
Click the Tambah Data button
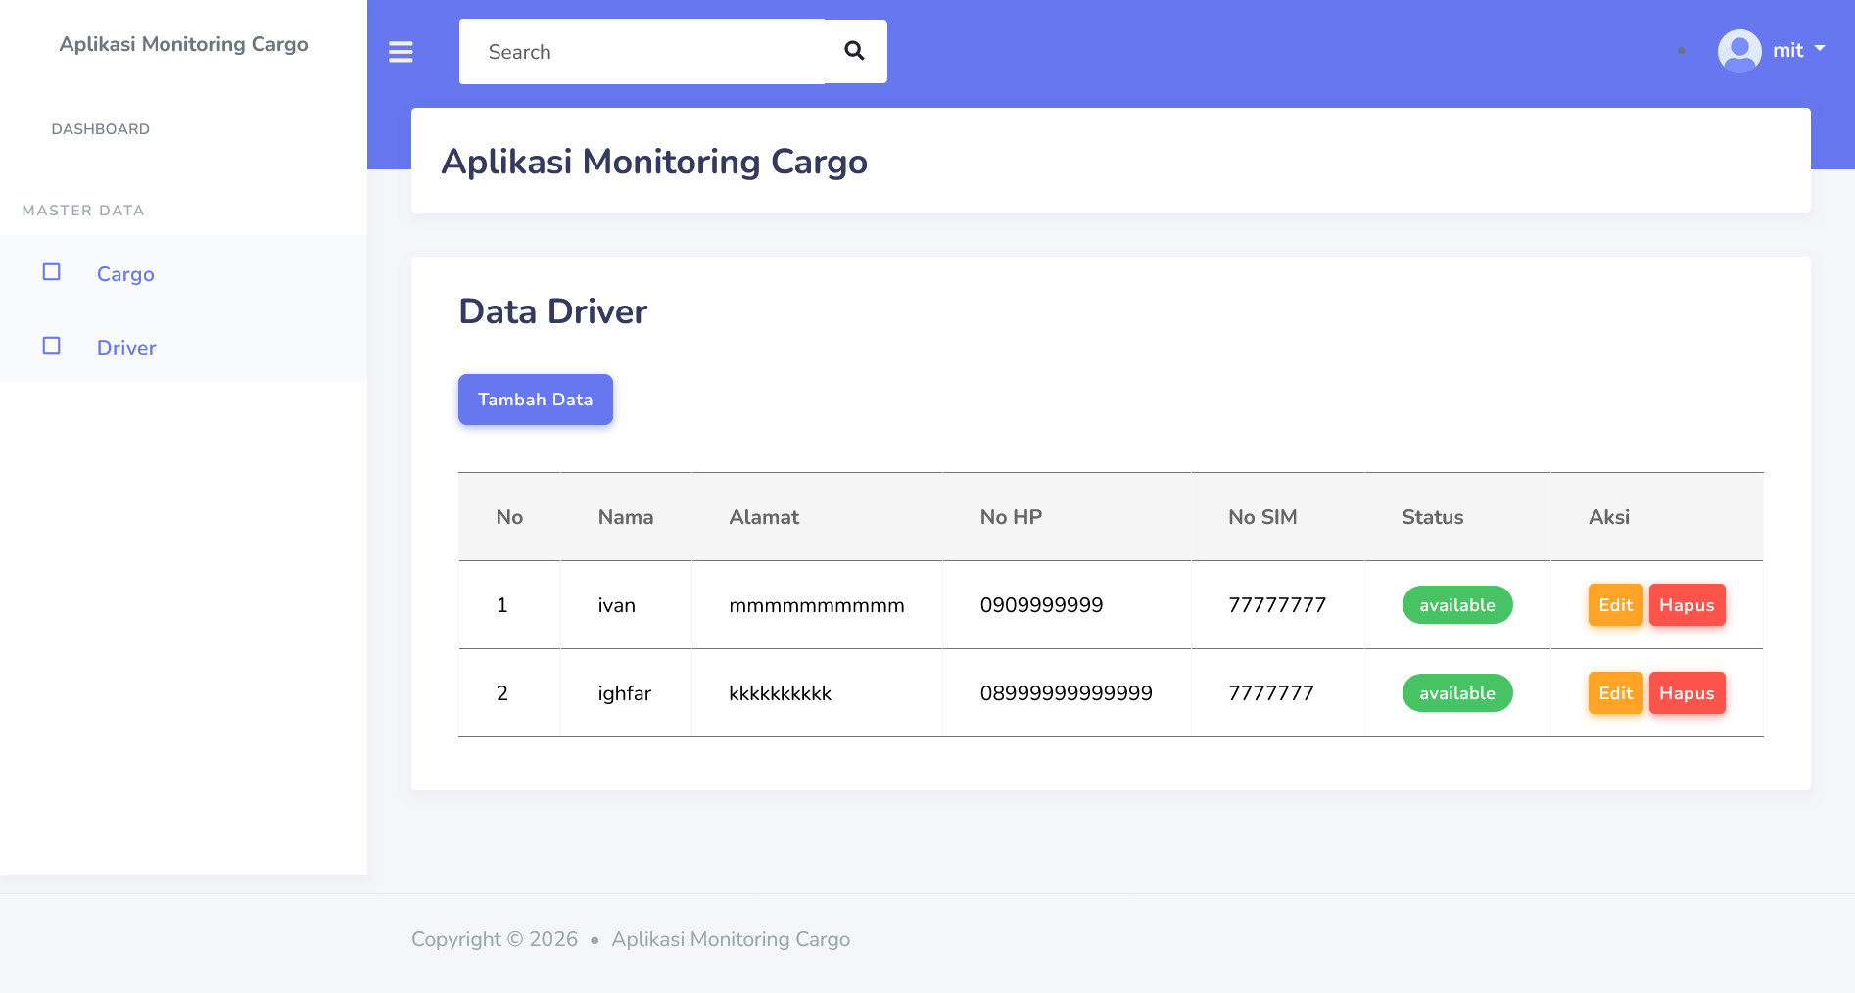(535, 400)
